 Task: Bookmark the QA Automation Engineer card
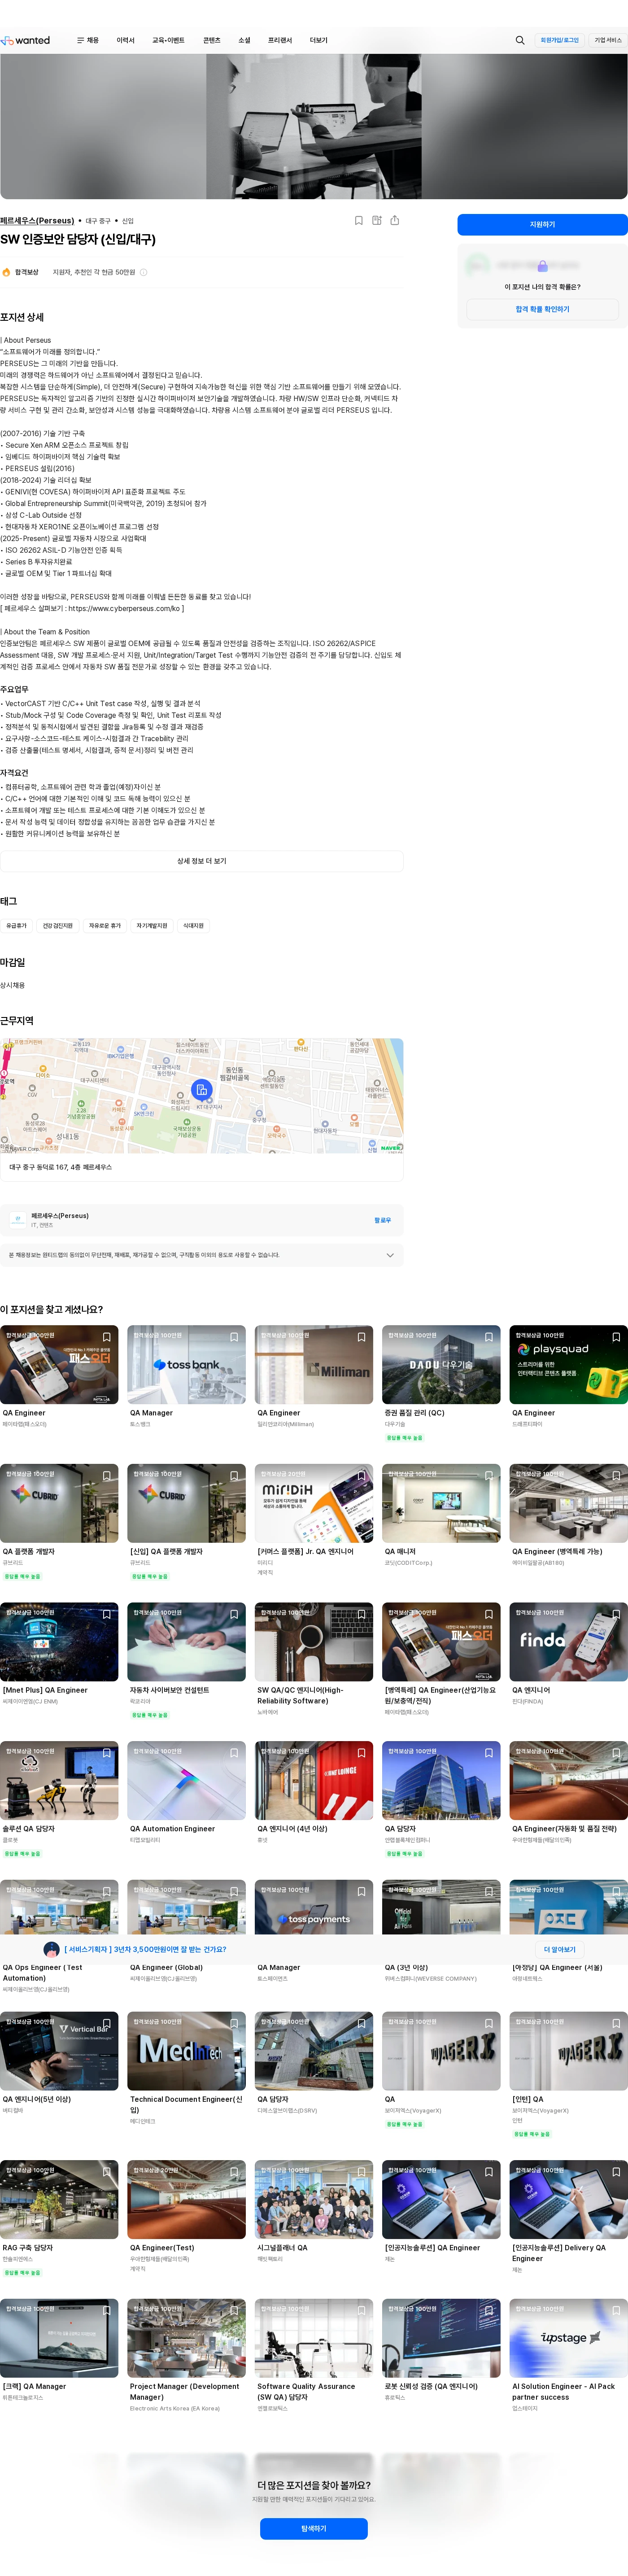[234, 1753]
